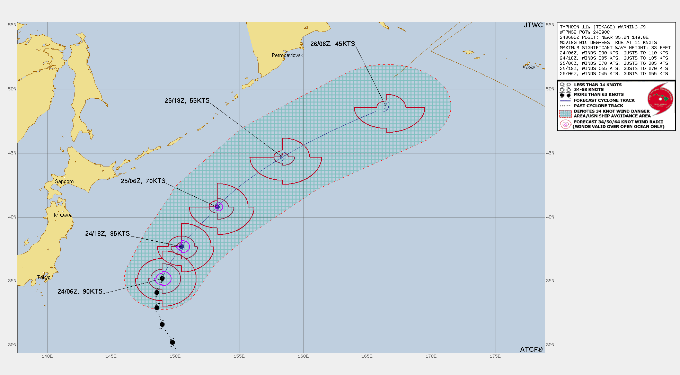Click the JTWC label on the map
680x375 pixels.
click(533, 25)
